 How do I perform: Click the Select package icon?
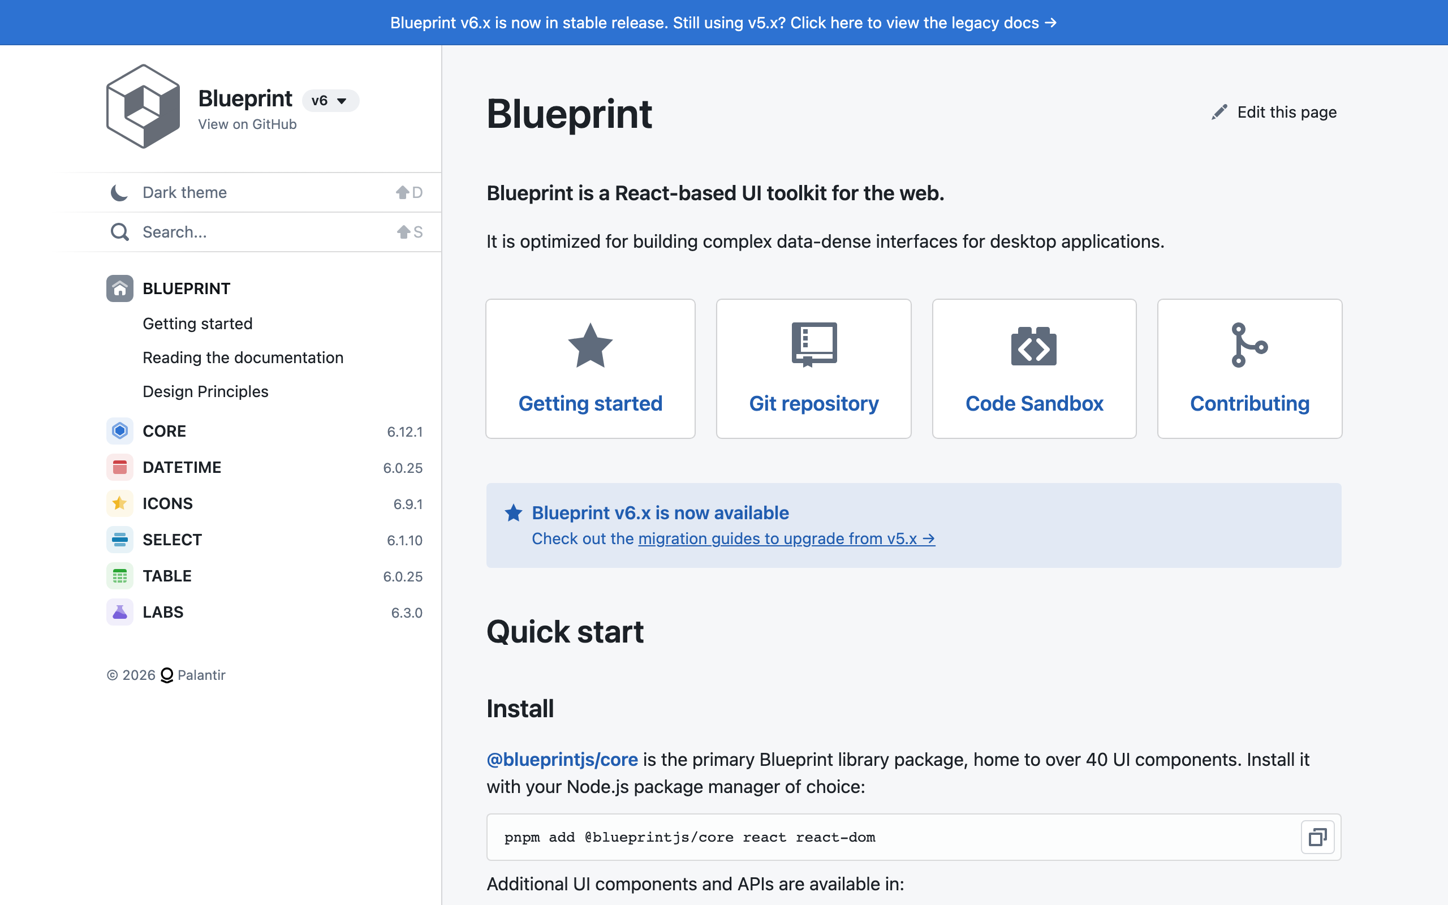tap(120, 540)
